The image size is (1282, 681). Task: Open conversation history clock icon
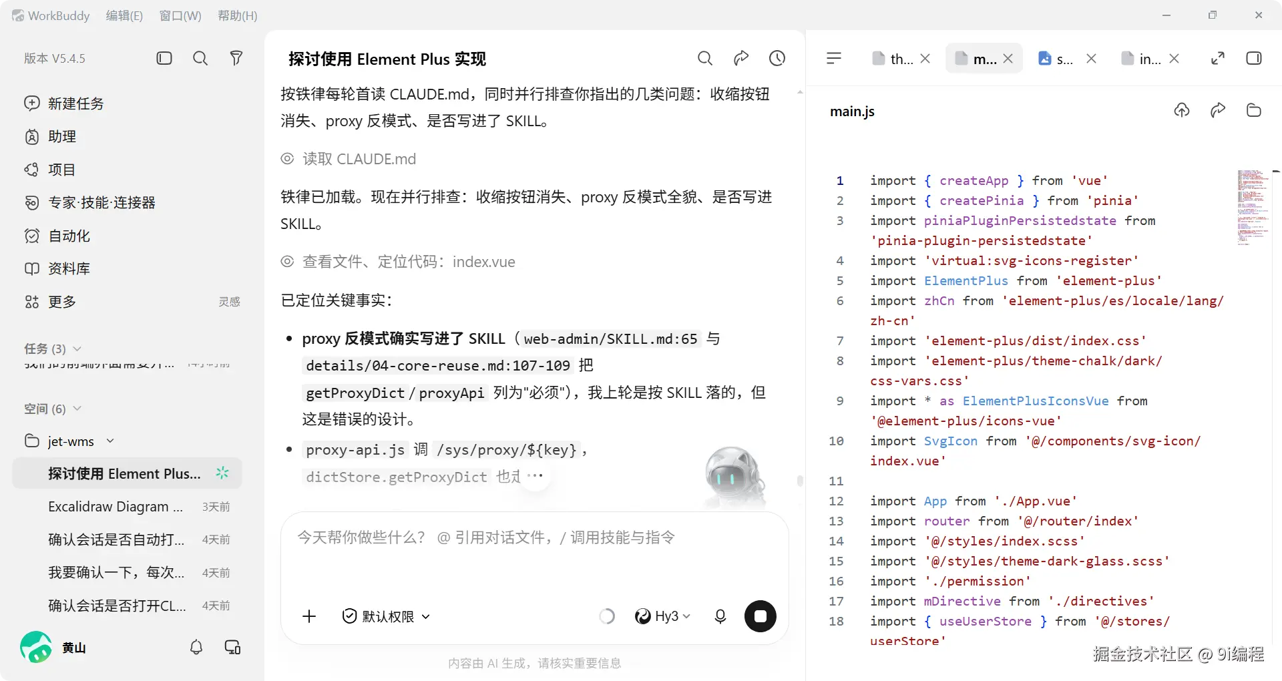coord(777,58)
